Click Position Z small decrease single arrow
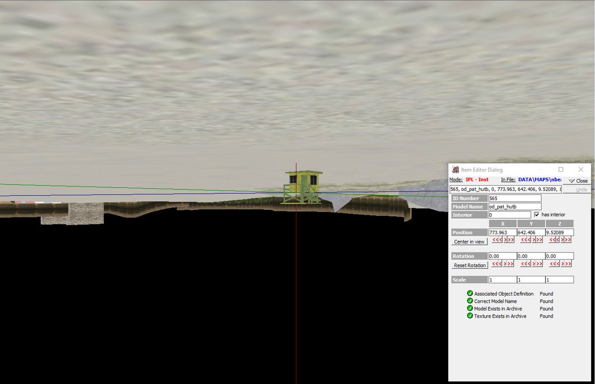 557,240
